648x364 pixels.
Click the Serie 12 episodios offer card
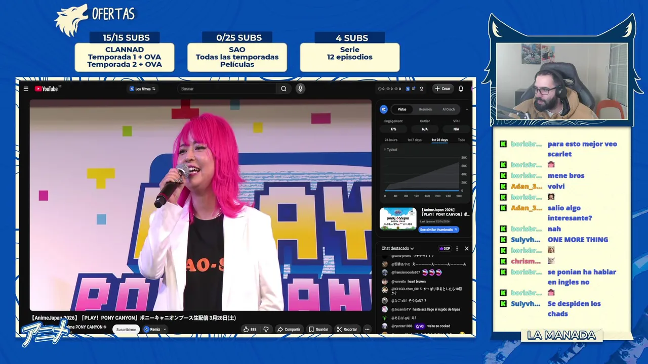coord(350,57)
